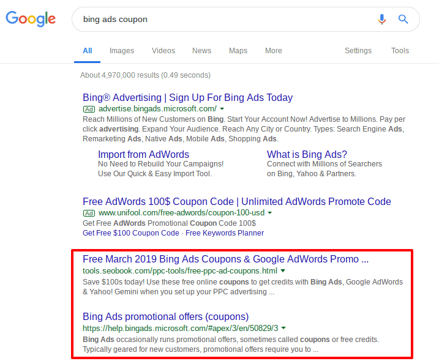Open the 'Import from AdWords' sitelink
This screenshot has width=439, height=361.
pos(143,154)
